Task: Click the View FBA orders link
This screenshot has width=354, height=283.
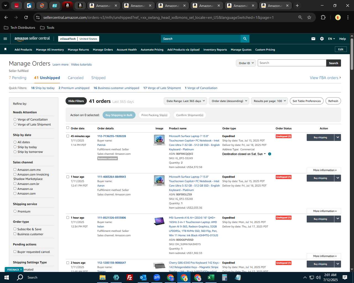Action: [x=325, y=78]
